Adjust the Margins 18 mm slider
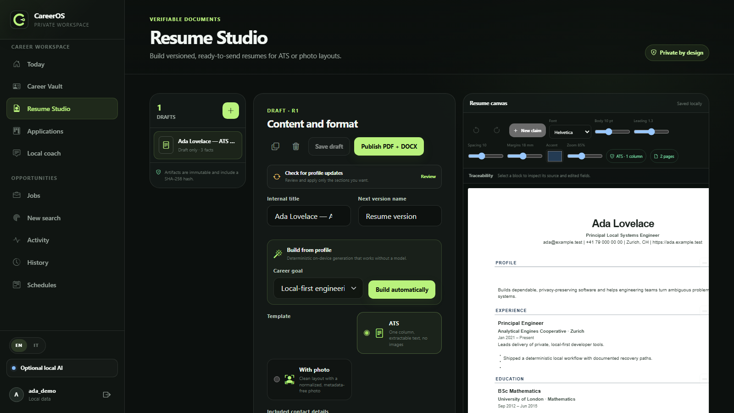Viewport: 734px width, 413px height. click(524, 156)
